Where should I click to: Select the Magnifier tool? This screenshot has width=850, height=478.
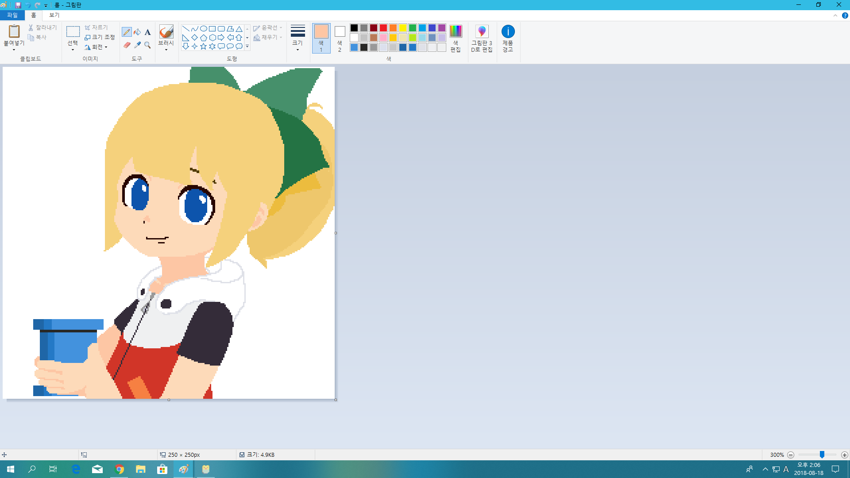click(x=147, y=45)
